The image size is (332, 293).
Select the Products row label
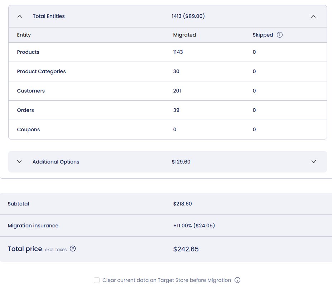click(28, 52)
